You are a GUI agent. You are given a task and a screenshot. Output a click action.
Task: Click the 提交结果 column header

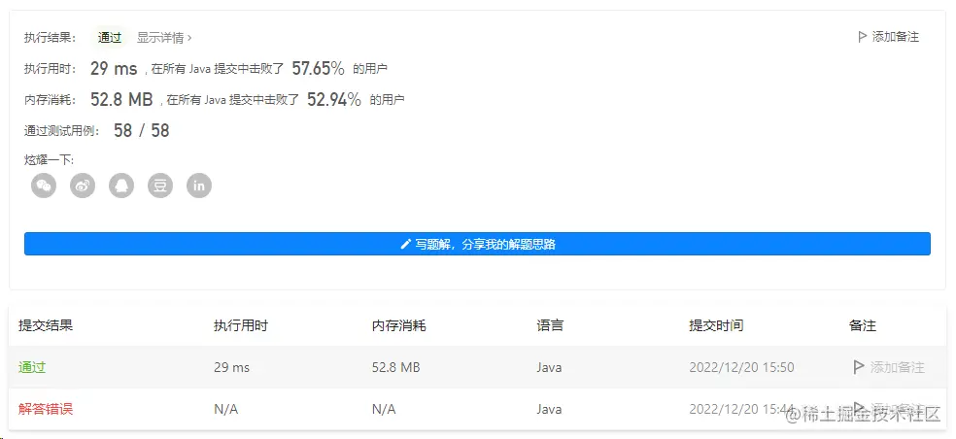pyautogui.click(x=45, y=325)
